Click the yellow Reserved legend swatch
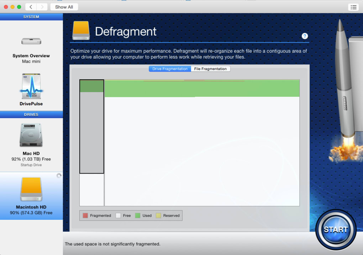Viewport: 363px width, 255px height. pos(158,216)
